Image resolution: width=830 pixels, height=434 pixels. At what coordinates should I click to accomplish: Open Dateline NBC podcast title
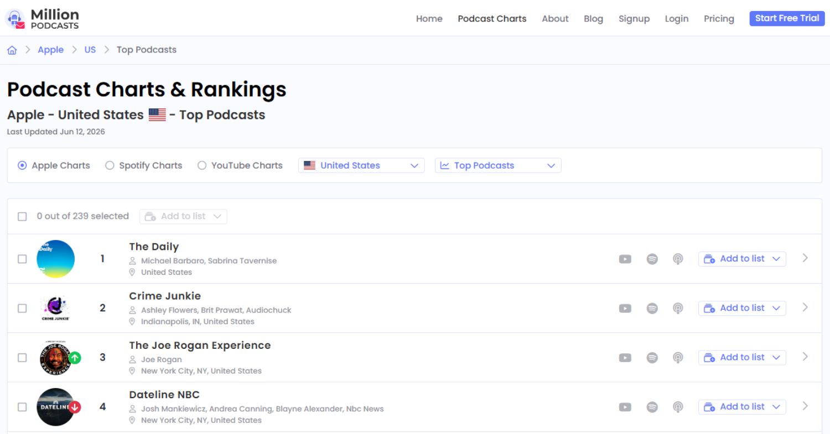(164, 395)
